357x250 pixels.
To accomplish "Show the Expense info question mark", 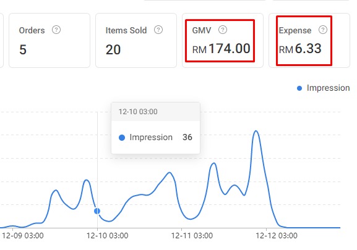I will tap(323, 30).
